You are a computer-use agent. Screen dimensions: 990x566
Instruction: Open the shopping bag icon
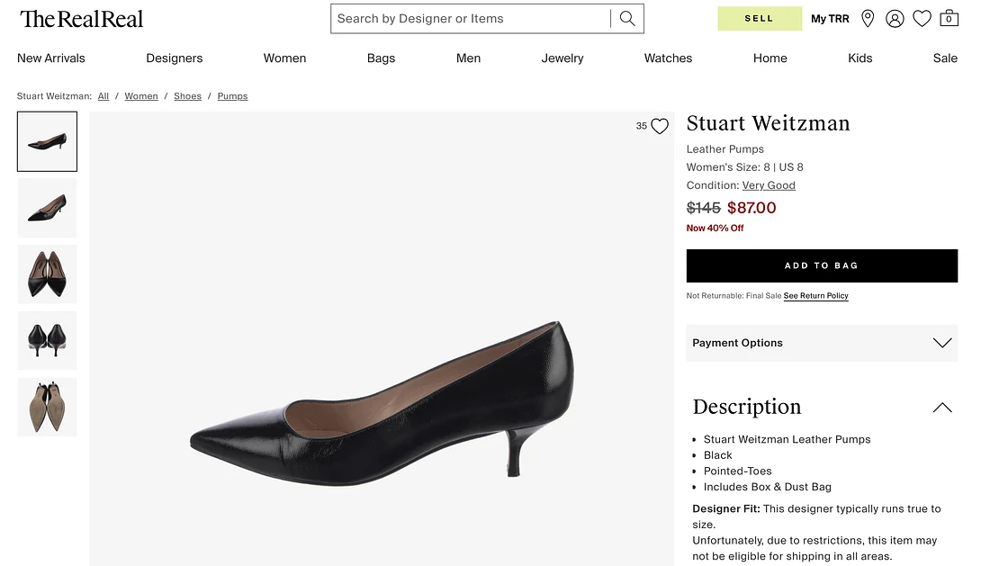(x=949, y=18)
